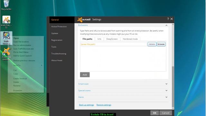The image size is (206, 116).
Task: Confirm settings with the OK button
Action: 154,113
